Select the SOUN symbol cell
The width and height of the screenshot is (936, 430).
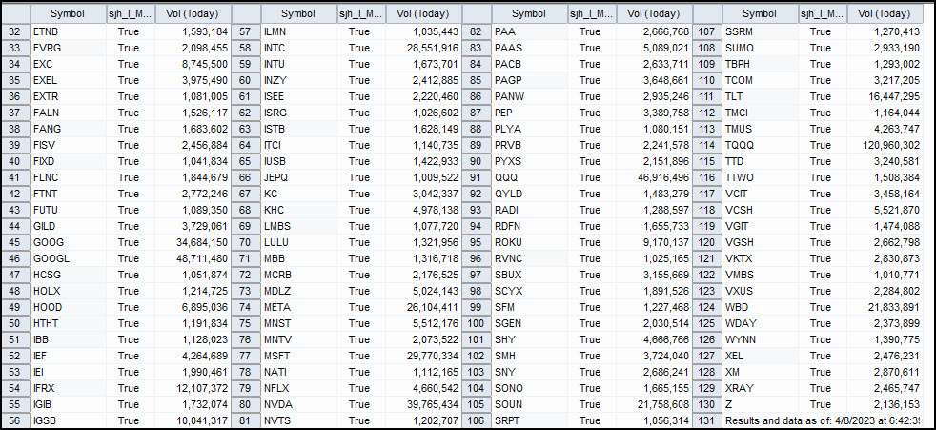[x=530, y=404]
